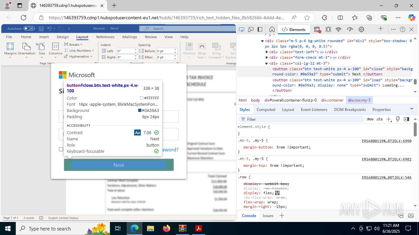Select the button#load Loading... DOM line
The height and width of the screenshot is (235, 419).
[342, 85]
